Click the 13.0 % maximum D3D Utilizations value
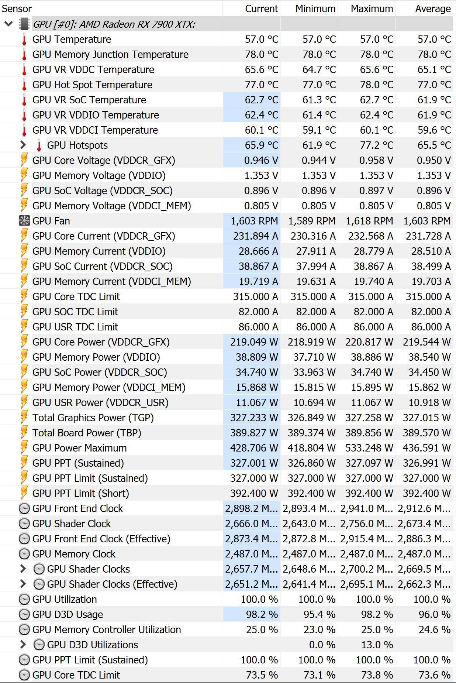 [377, 645]
